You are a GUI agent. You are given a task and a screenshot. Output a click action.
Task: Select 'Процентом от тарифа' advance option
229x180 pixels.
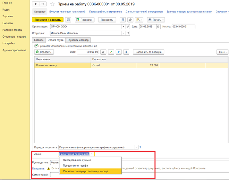75,166
